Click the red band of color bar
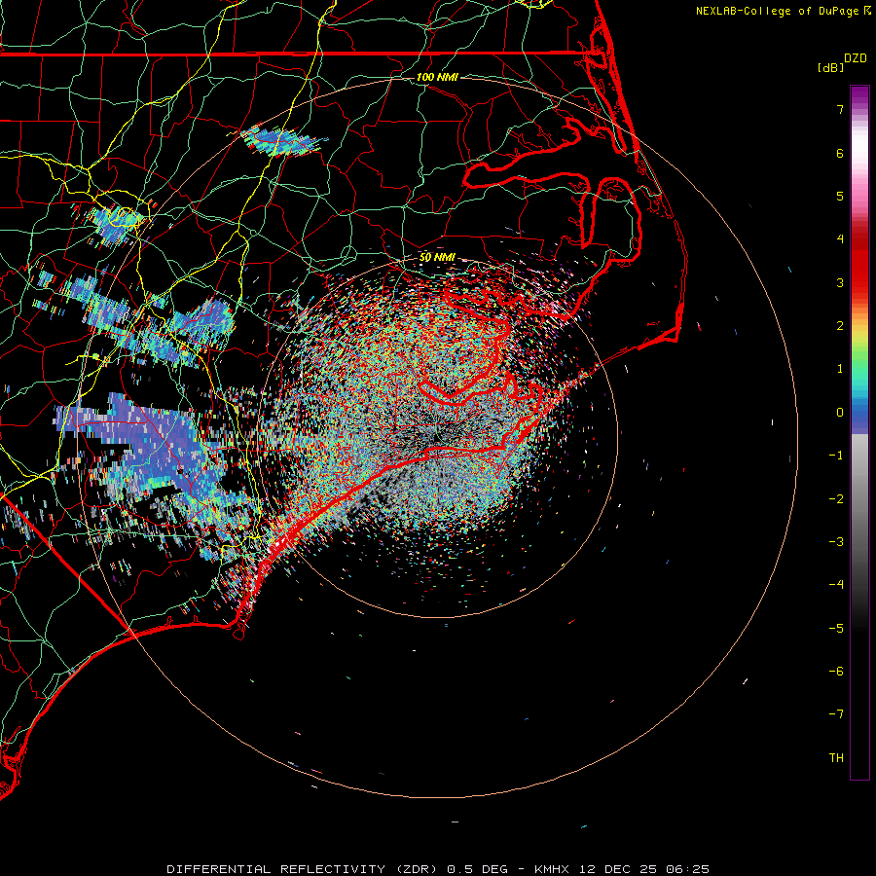This screenshot has width=876, height=876. click(x=859, y=263)
